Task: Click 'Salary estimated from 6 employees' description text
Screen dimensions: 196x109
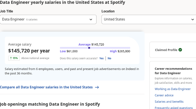Action: pyautogui.click(x=72, y=71)
